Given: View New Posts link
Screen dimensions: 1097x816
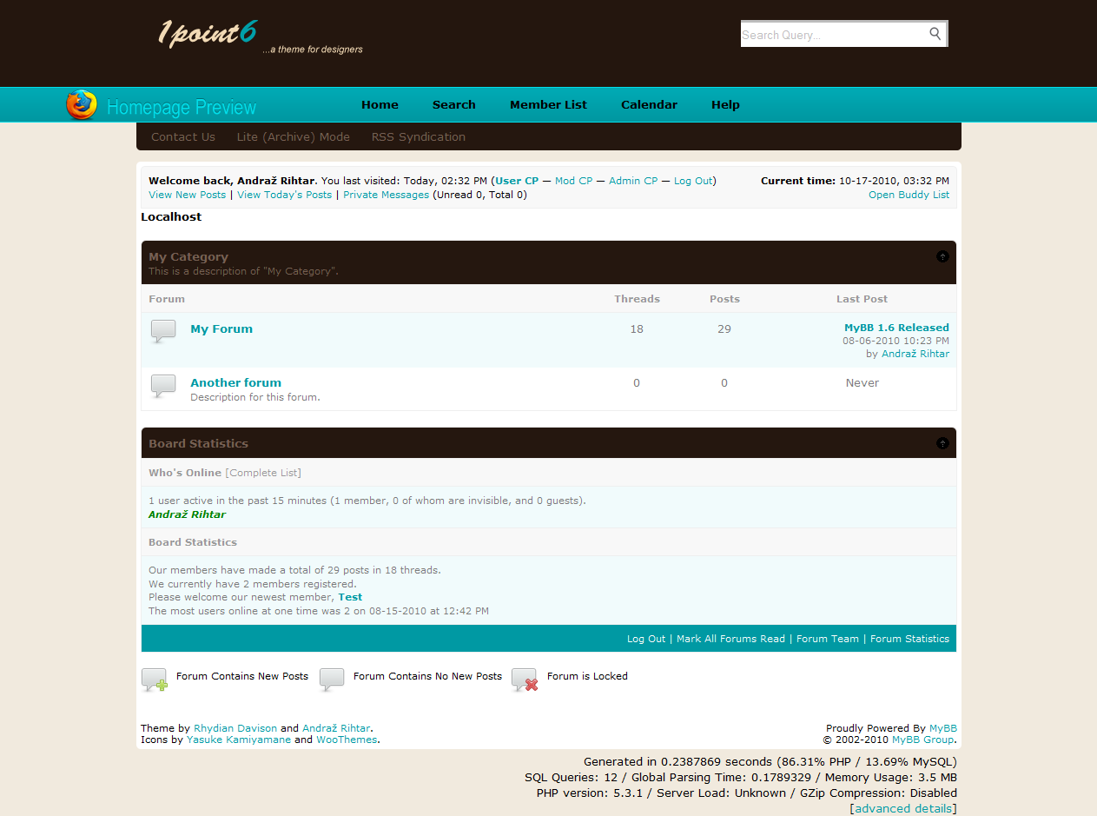Looking at the screenshot, I should click(x=187, y=195).
